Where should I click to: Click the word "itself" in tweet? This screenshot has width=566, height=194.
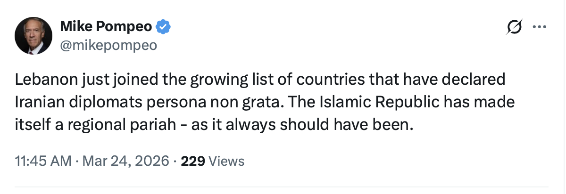tap(31, 126)
